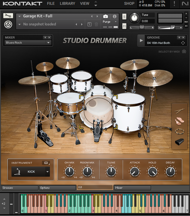Shift keyboard octave down arrow

[4, 208]
